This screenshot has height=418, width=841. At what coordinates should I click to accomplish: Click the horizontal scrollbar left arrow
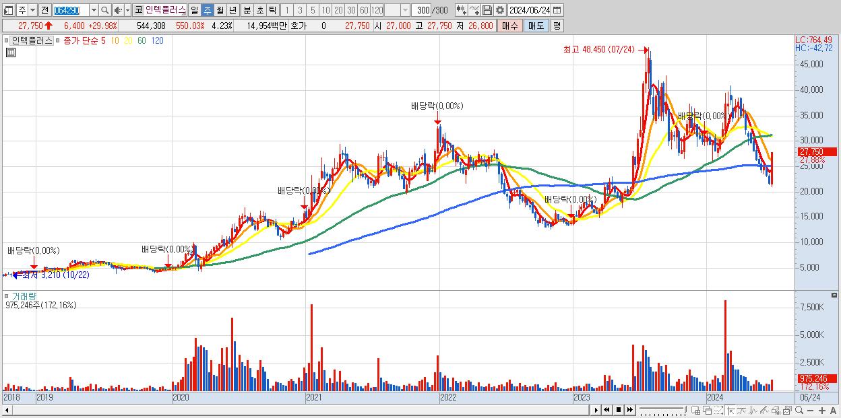6,410
